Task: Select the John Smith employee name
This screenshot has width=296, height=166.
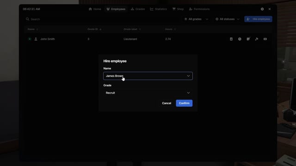Action: (x=48, y=39)
